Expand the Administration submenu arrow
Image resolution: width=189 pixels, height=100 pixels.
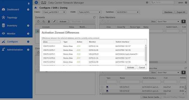click(x=28, y=50)
